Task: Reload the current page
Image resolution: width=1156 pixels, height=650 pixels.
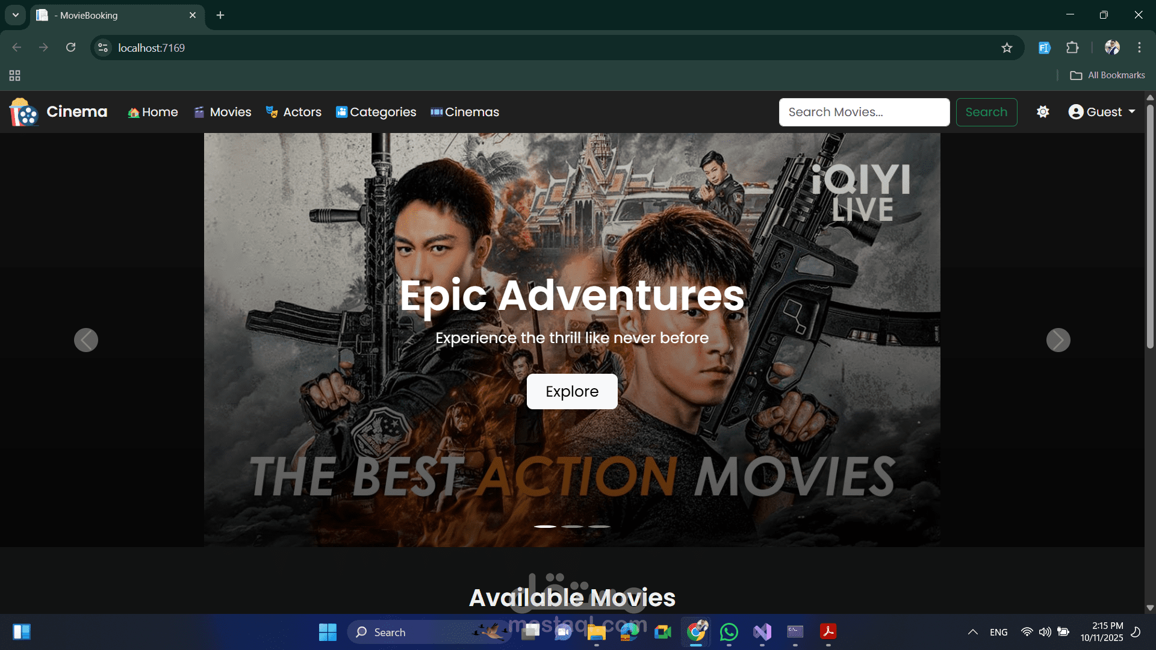Action: click(70, 48)
